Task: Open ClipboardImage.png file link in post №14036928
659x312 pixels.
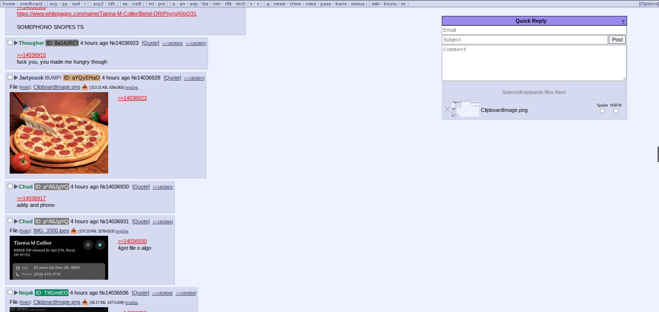Action: click(x=56, y=87)
